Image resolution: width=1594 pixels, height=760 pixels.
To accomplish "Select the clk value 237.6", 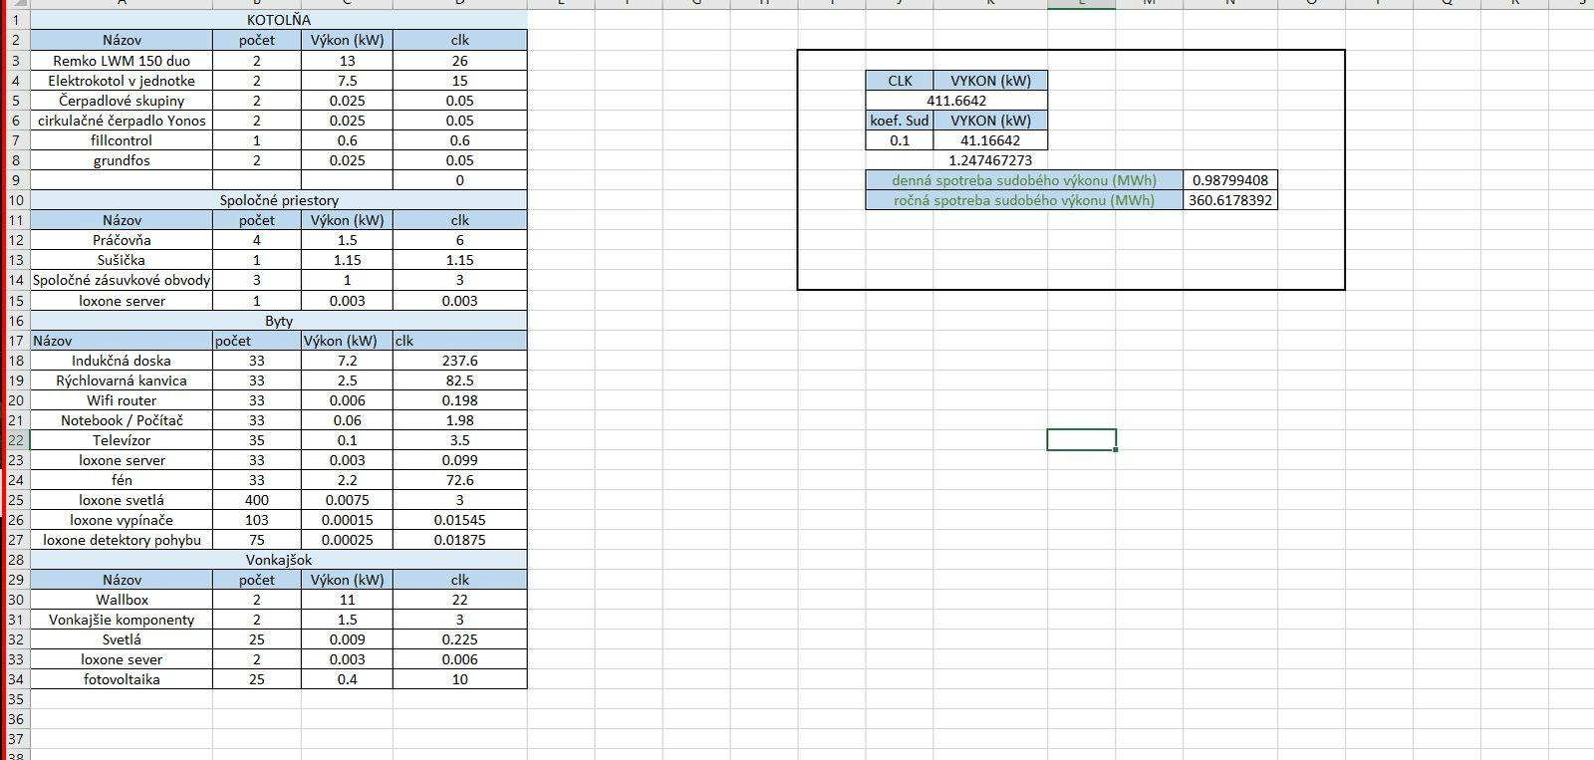I will 459,361.
